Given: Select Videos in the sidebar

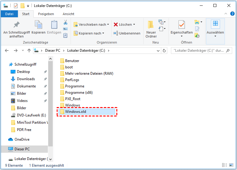Looking at the screenshot, I should pyautogui.click(x=22, y=101).
